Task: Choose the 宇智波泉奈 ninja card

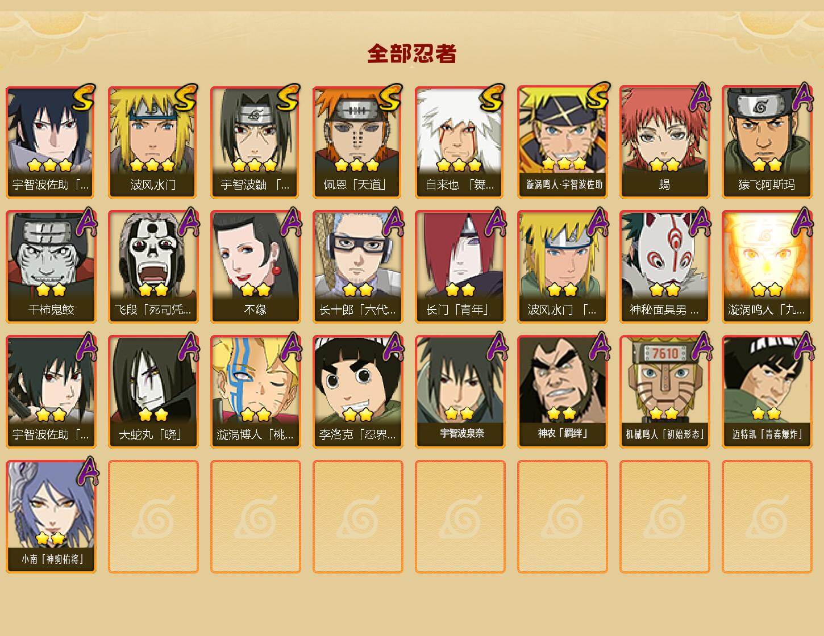Action: pos(460,392)
